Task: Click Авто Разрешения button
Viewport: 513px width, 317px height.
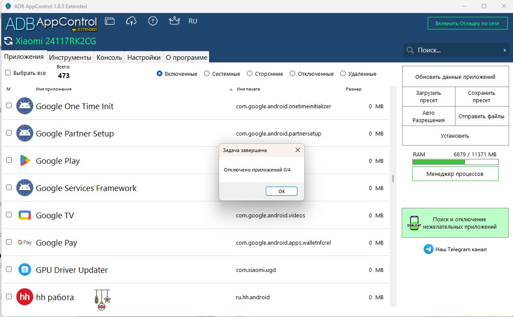Action: coord(429,116)
